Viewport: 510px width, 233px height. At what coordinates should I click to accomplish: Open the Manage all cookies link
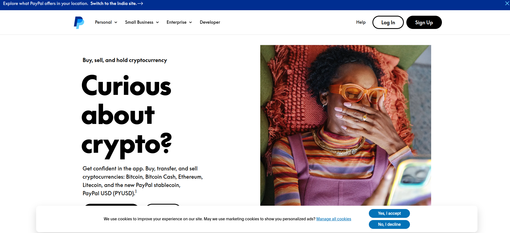click(334, 219)
